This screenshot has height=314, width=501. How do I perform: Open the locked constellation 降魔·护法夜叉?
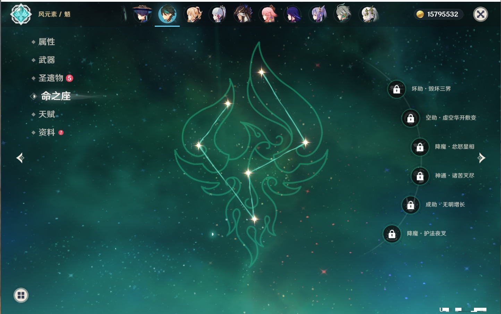pyautogui.click(x=392, y=234)
